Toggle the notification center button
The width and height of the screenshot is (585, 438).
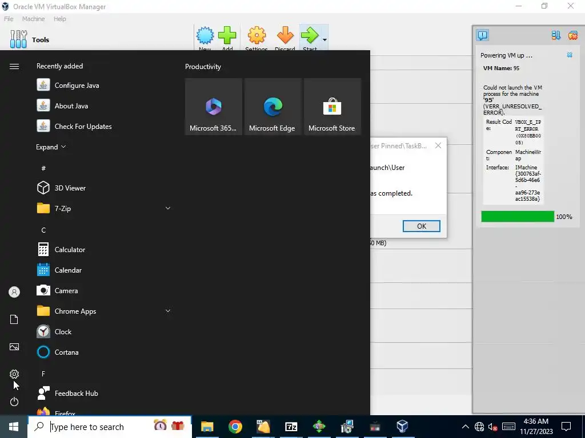[482, 35]
